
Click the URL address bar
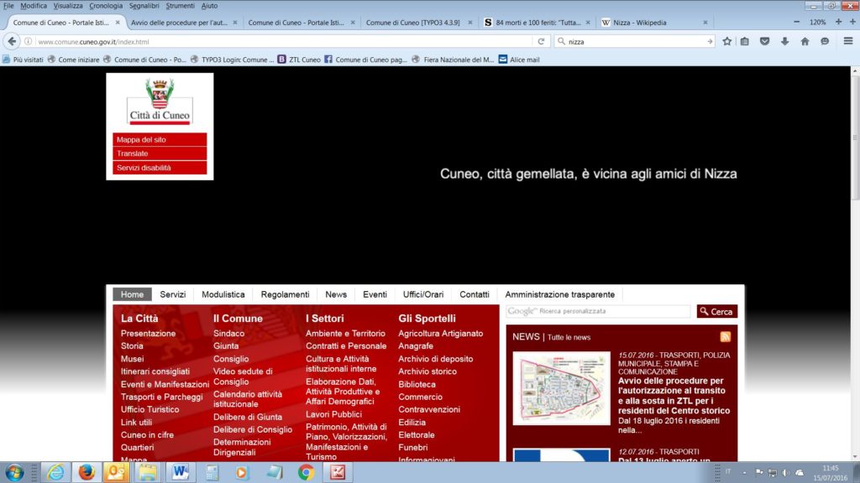click(284, 42)
